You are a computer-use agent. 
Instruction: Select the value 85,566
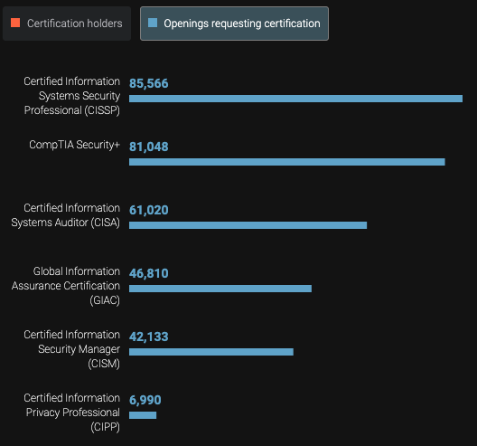click(x=149, y=83)
